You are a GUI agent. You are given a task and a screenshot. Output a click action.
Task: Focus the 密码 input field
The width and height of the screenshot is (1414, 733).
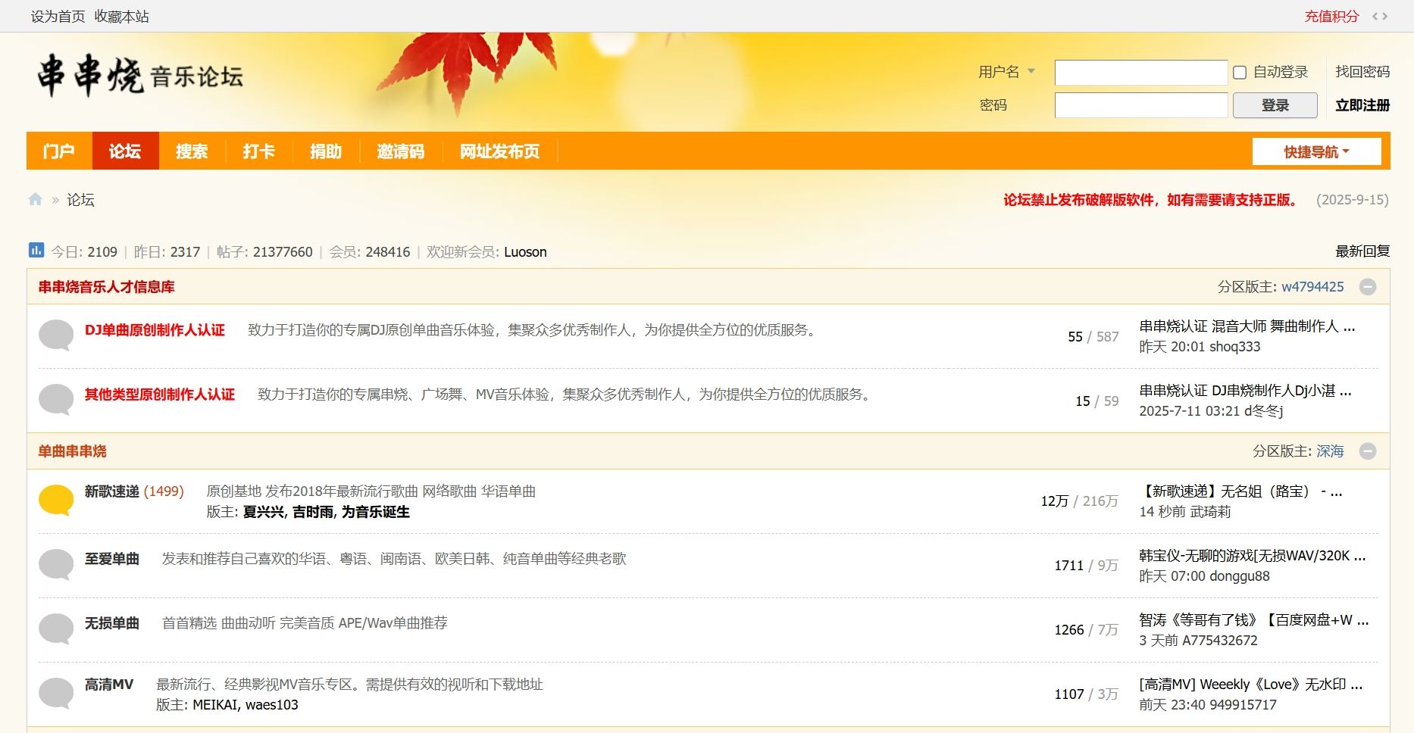pyautogui.click(x=1140, y=105)
